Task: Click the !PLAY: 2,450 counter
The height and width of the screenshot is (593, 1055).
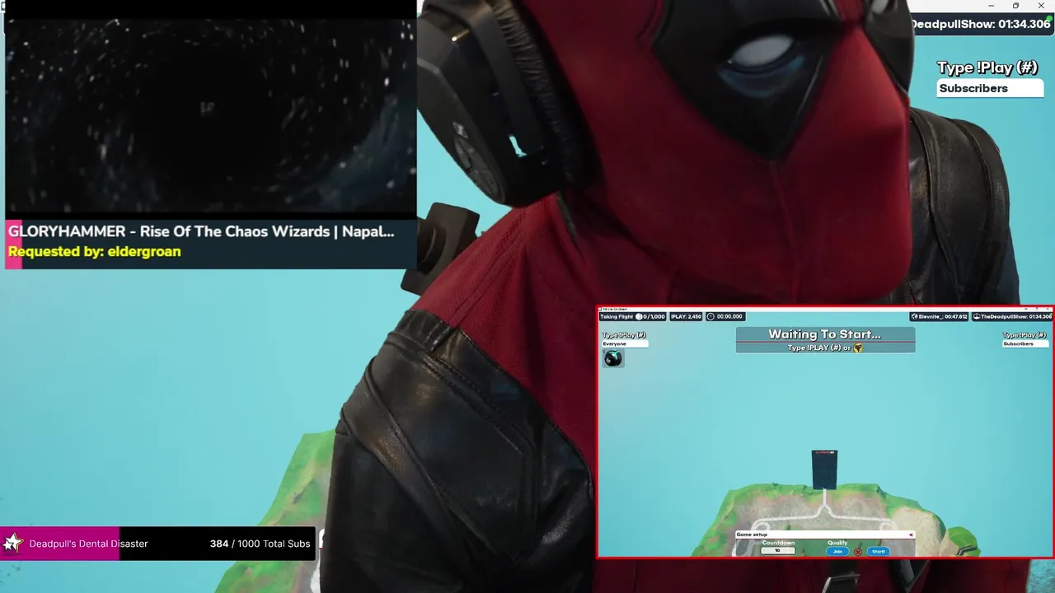Action: (686, 316)
